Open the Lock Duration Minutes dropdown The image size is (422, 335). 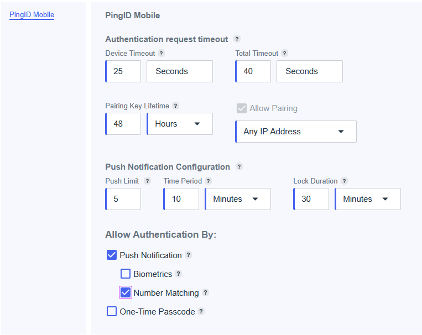pos(367,199)
